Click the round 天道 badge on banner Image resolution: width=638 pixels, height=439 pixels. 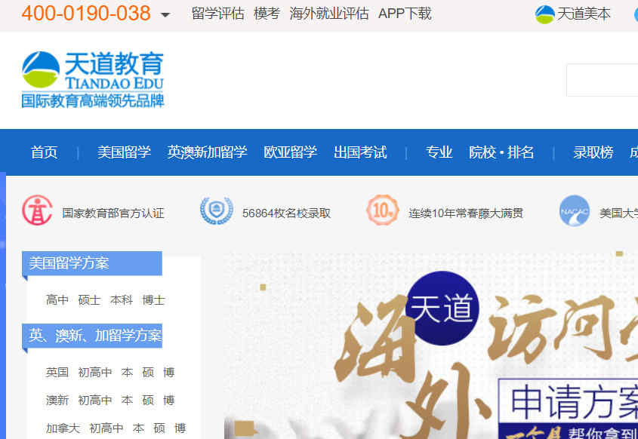point(442,308)
